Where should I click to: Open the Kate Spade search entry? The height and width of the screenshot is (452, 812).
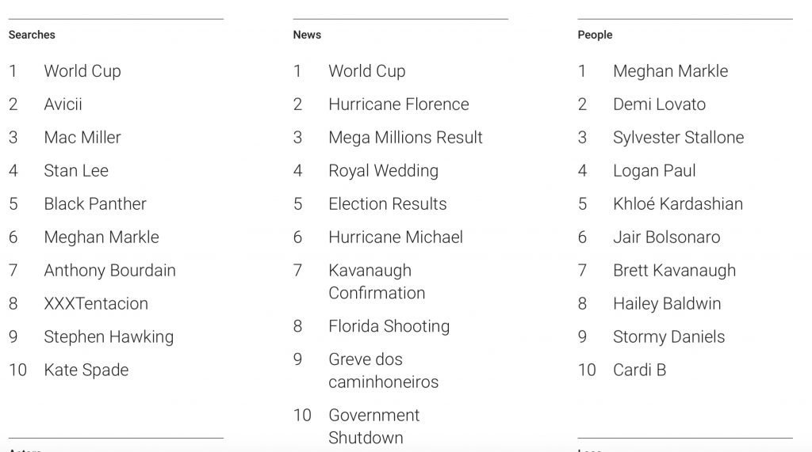[x=86, y=370]
